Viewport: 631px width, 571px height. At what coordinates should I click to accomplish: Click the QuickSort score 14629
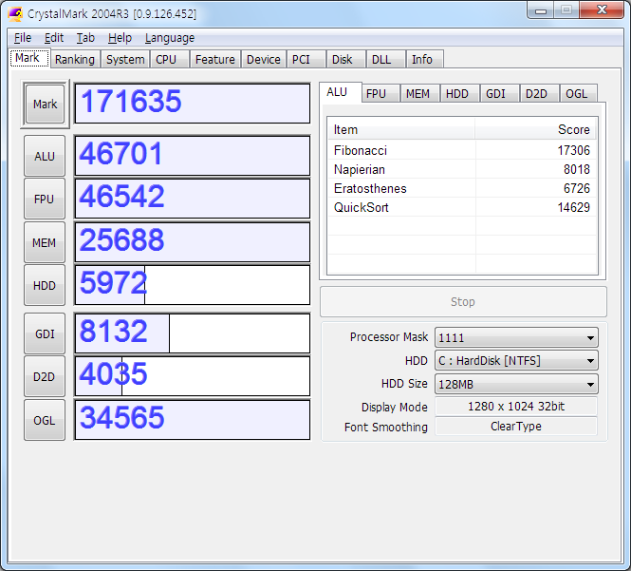coord(573,207)
